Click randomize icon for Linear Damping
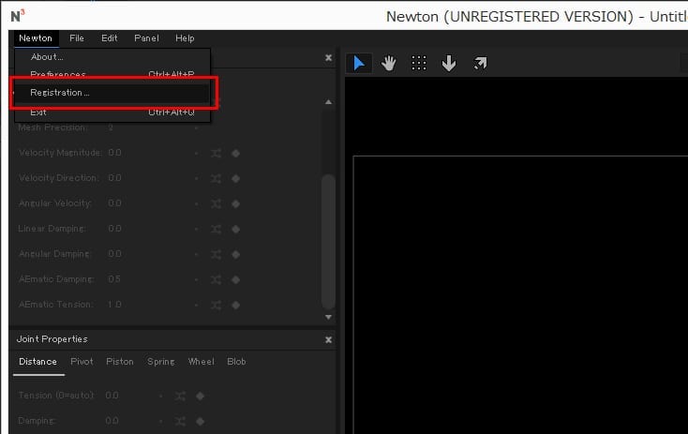The image size is (688, 434). pos(216,229)
